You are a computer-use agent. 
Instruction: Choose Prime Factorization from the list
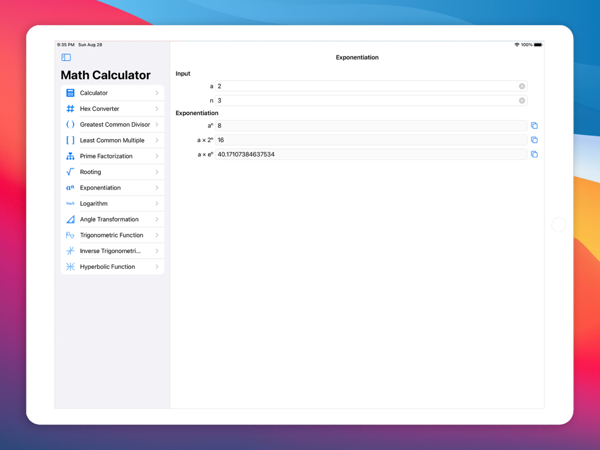(x=113, y=156)
